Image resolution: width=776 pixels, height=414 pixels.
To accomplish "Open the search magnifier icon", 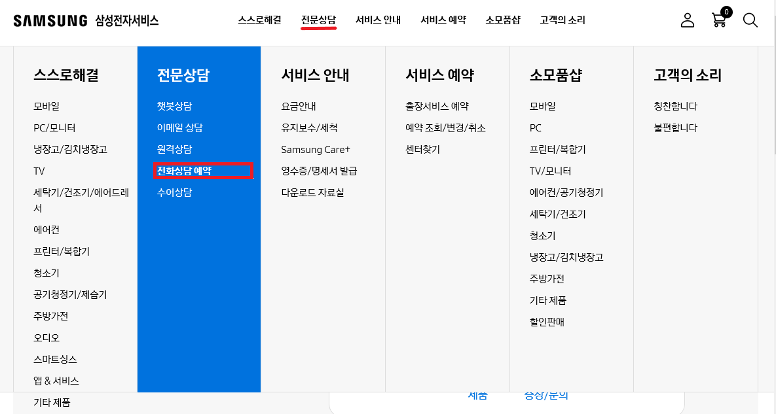I will pos(750,20).
